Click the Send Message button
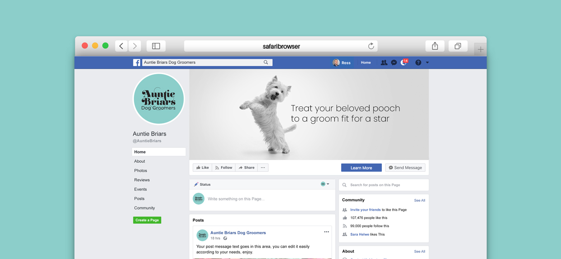 [405, 168]
